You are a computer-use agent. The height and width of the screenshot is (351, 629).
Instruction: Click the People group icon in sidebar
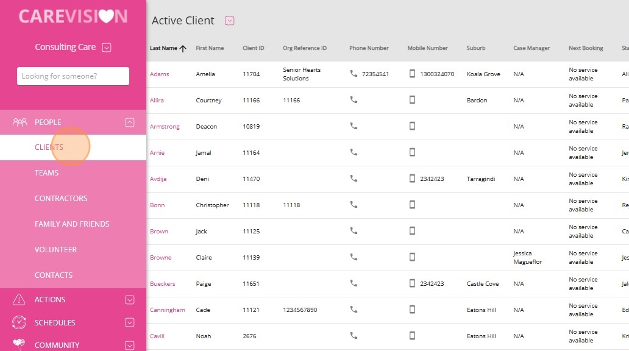(20, 122)
